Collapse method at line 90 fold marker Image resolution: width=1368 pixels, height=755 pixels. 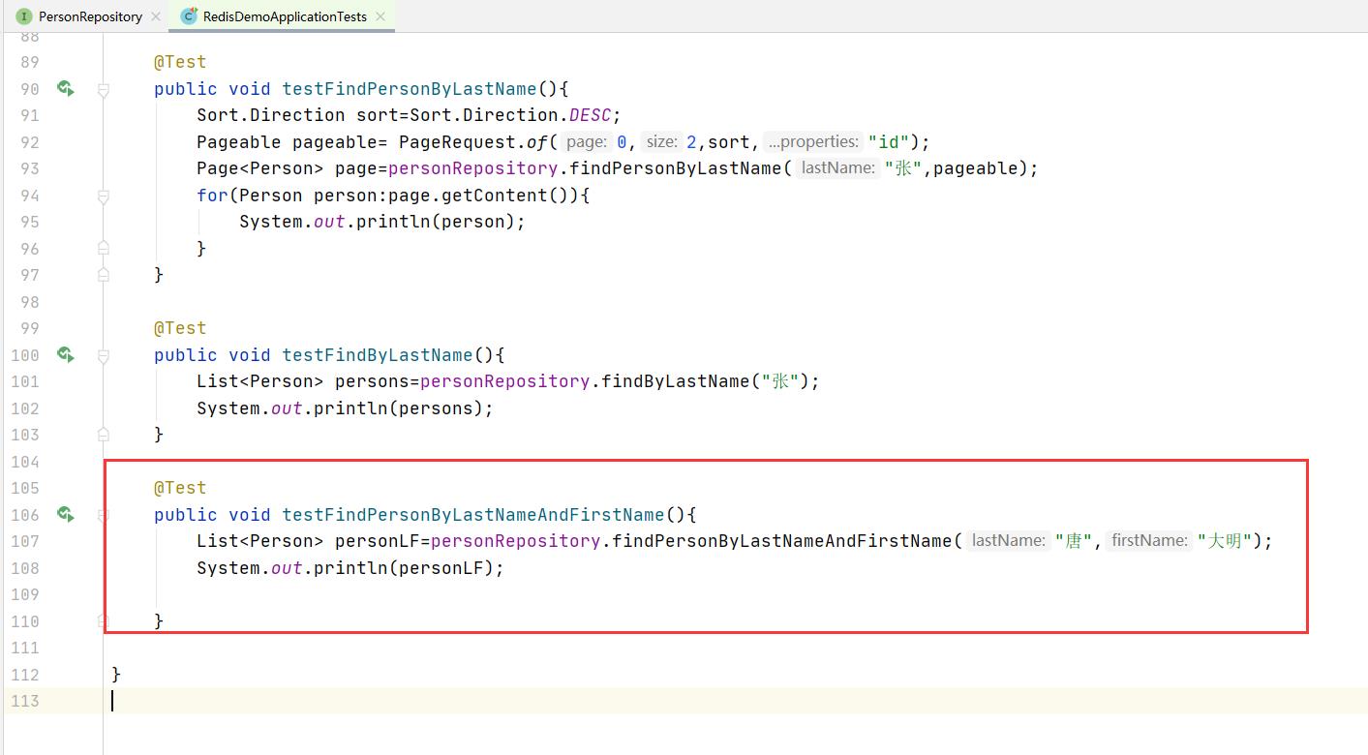(103, 89)
